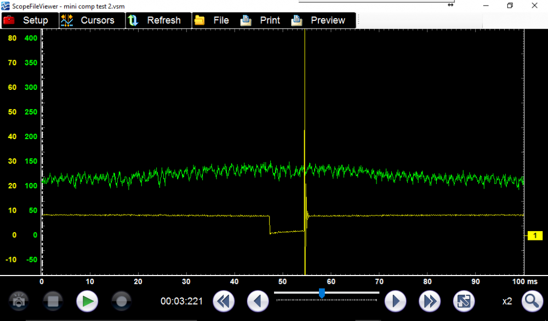Close the ScopeFileViewer window
This screenshot has width=548, height=321.
tap(534, 5)
